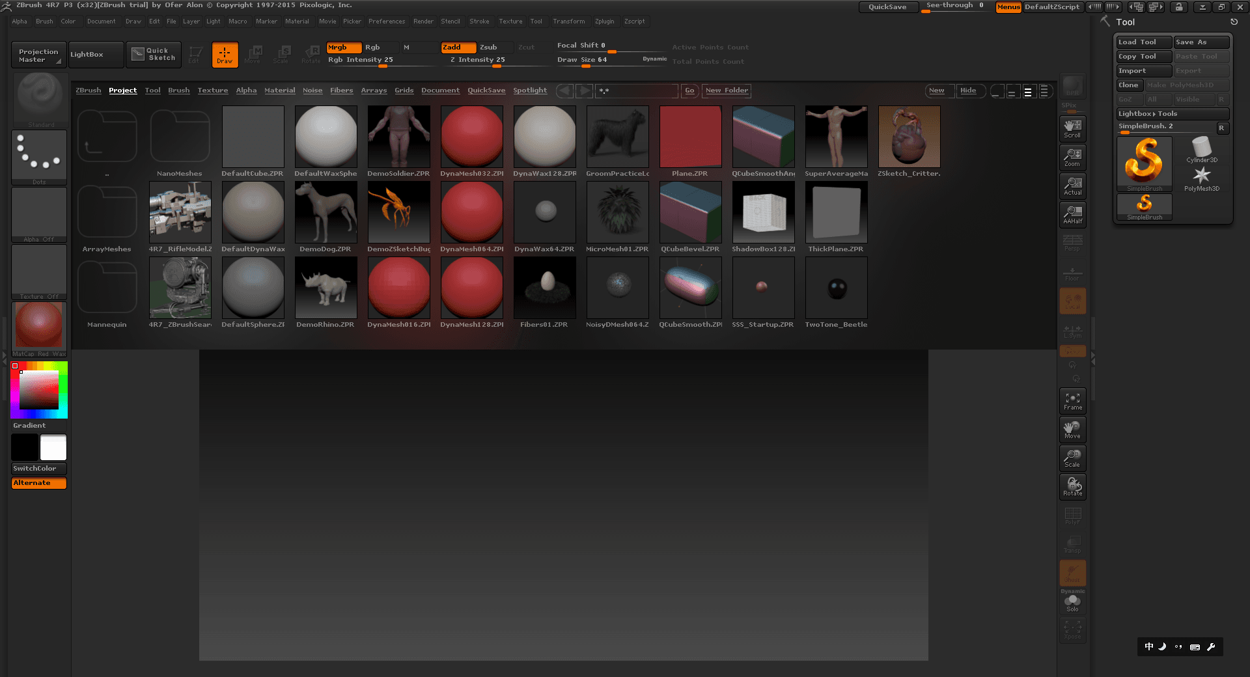This screenshot has height=677, width=1250.
Task: Click the Rotate icon in right shelf
Action: (x=1072, y=486)
